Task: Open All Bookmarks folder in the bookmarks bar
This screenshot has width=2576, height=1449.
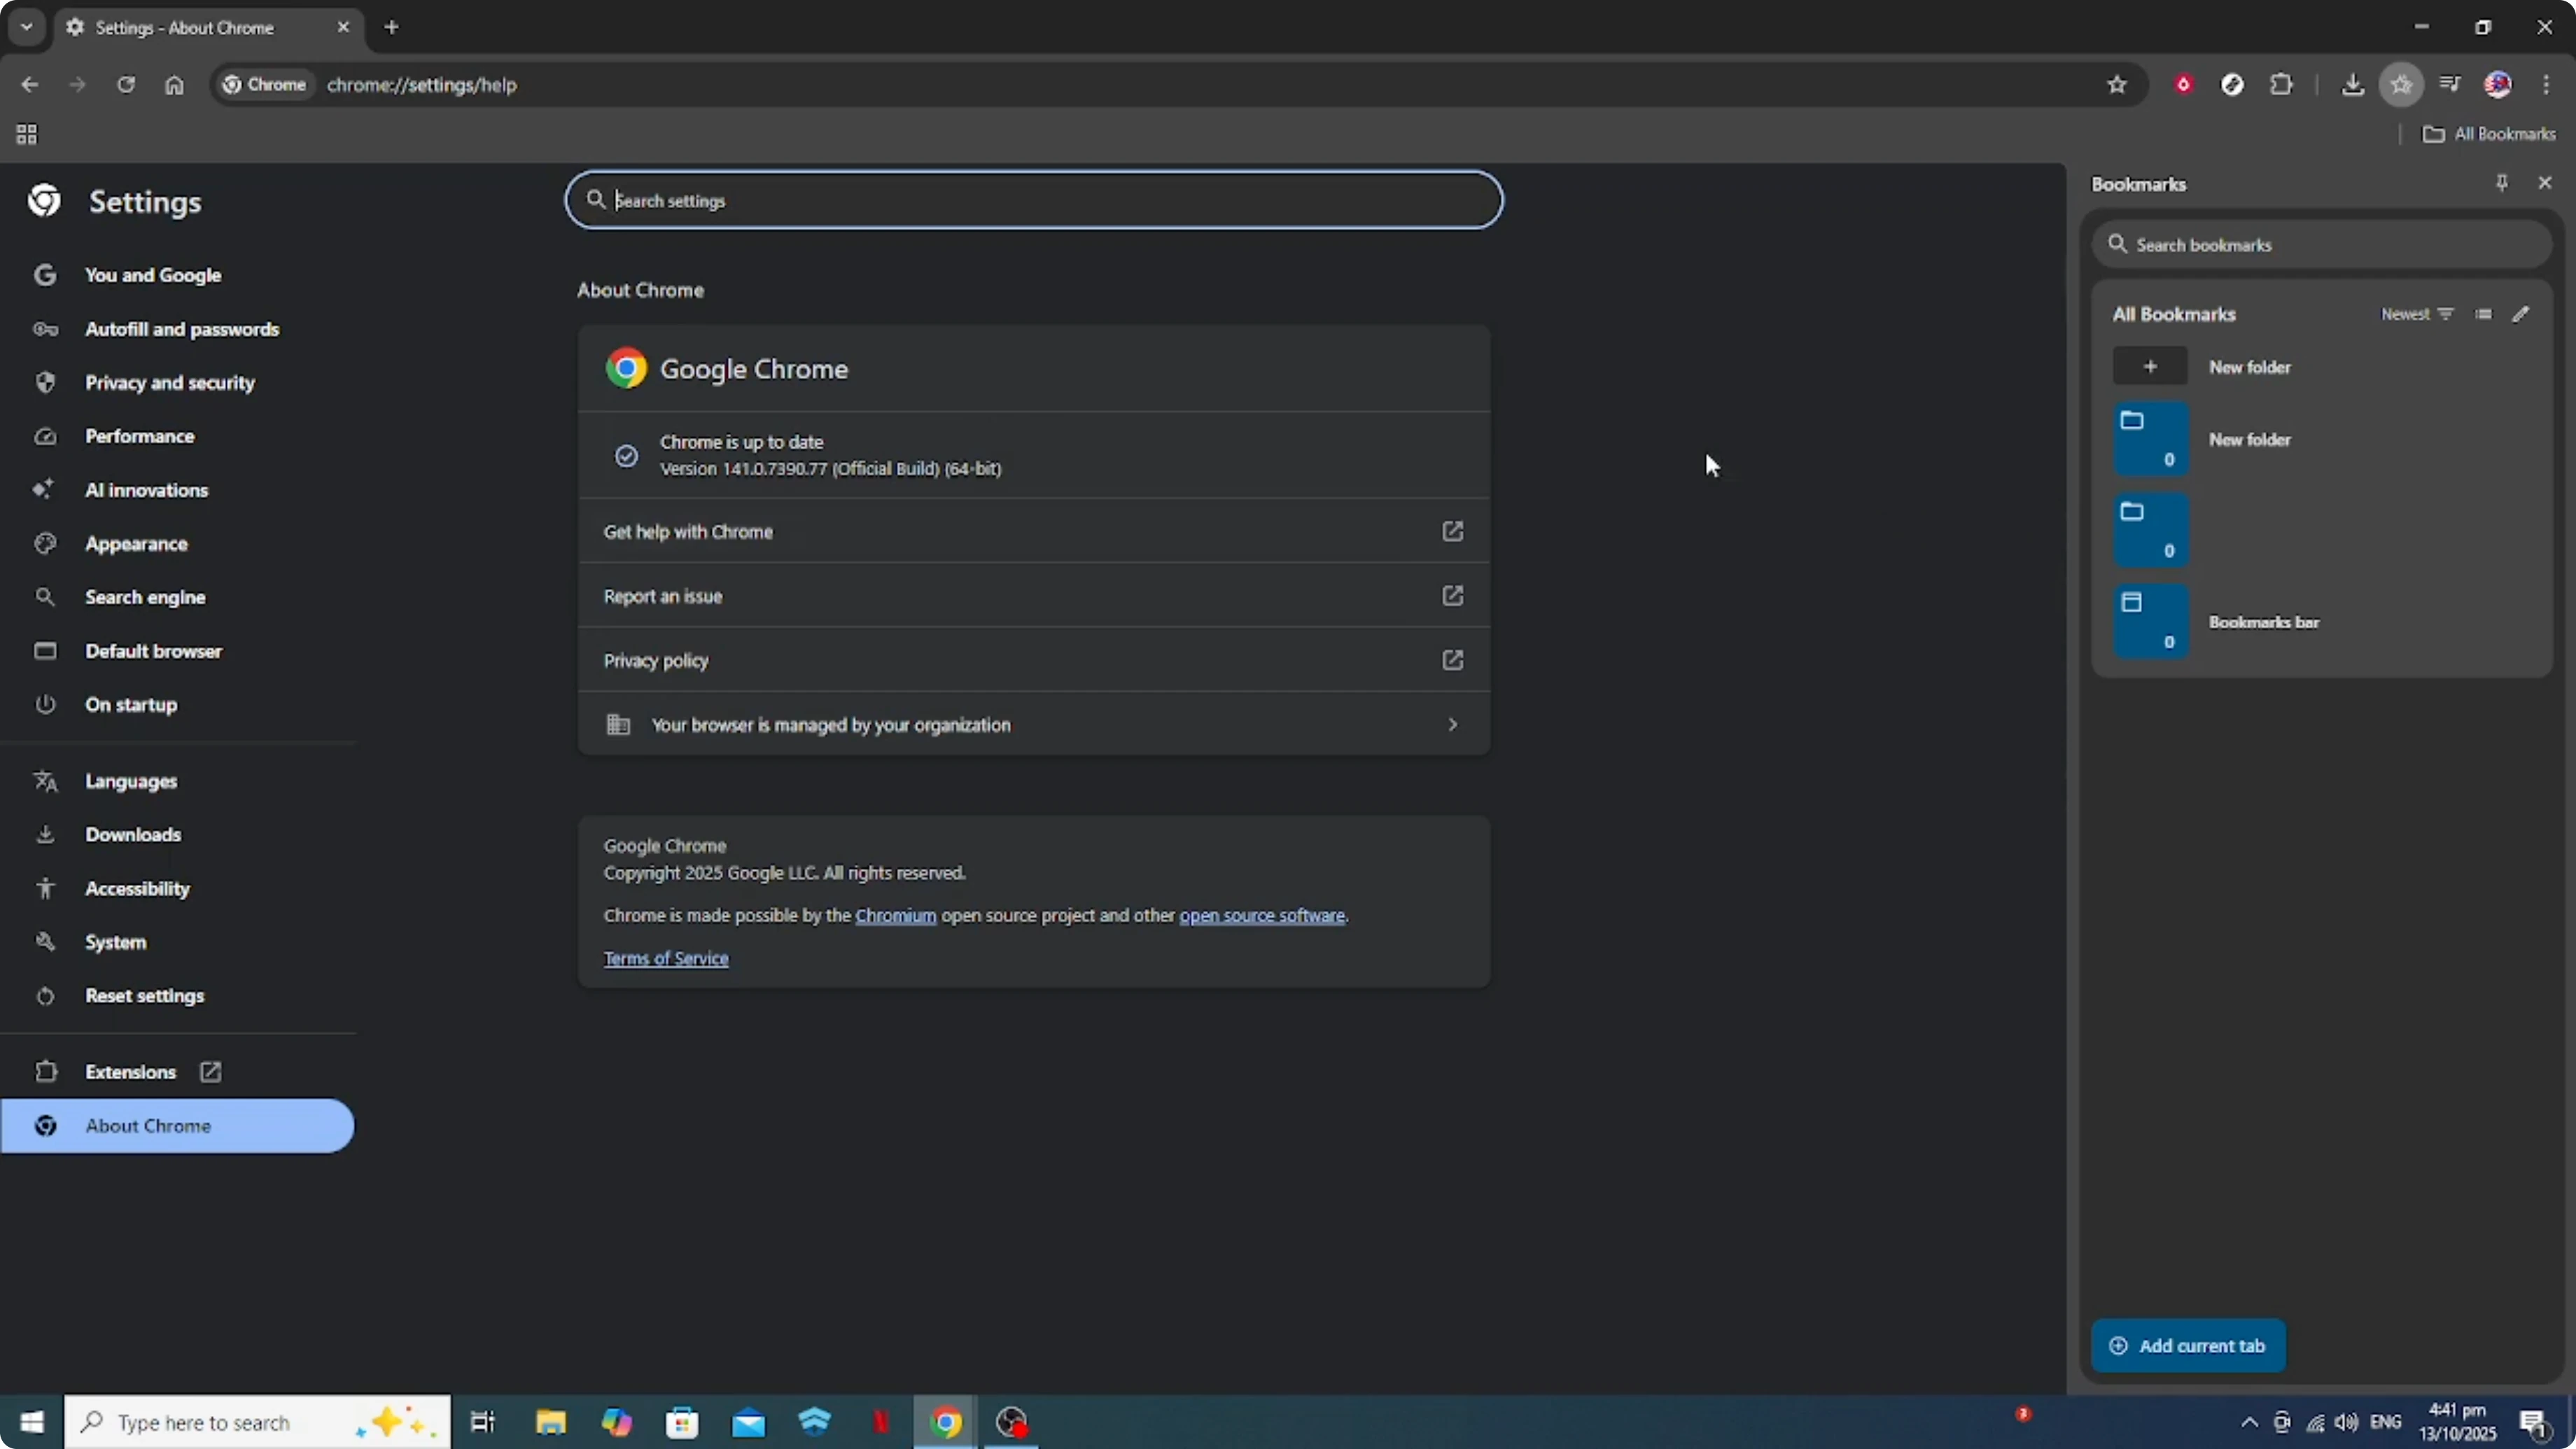Action: [x=2488, y=134]
